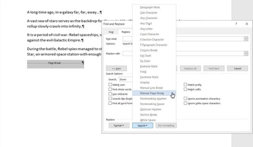The width and height of the screenshot is (253, 147).
Task: Select Manual Page Break from menu
Action: (x=152, y=93)
